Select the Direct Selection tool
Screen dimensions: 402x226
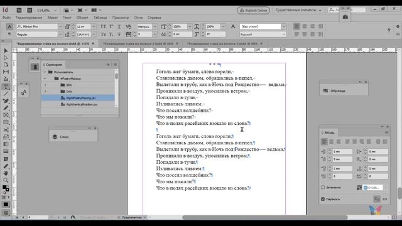click(6, 58)
